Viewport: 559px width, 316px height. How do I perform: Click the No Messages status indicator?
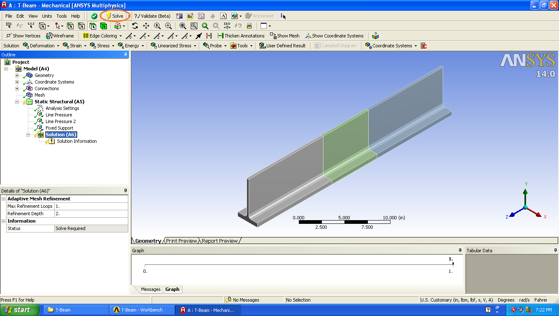242,300
